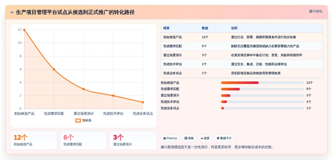Click the chart point for 初始候选产品

point(24,30)
